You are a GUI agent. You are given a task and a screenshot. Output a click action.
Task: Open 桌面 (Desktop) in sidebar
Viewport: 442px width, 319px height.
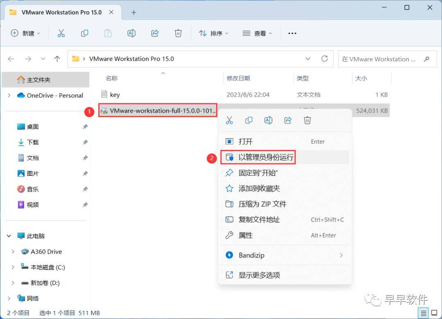point(32,127)
